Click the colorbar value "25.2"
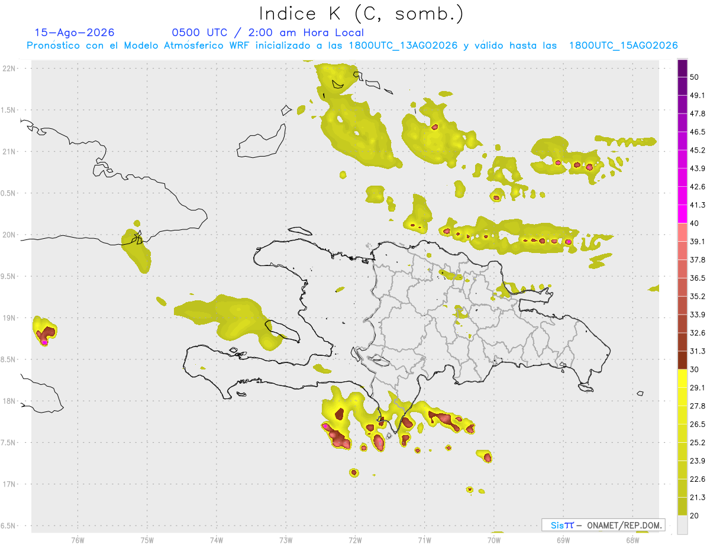Screen dimensions: 710x548 coord(698,443)
